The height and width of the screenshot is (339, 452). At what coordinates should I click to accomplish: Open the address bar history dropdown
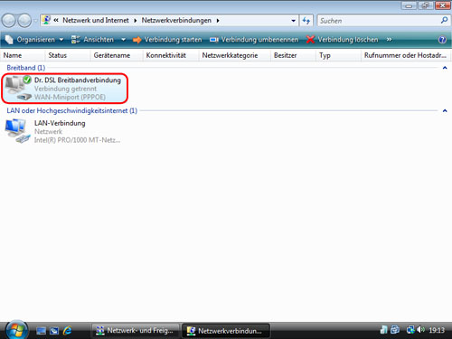293,21
